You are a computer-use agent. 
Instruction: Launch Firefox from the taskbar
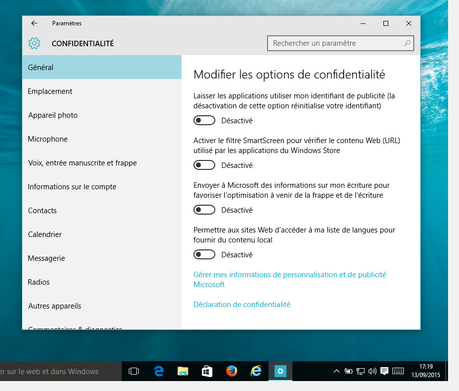coord(232,371)
